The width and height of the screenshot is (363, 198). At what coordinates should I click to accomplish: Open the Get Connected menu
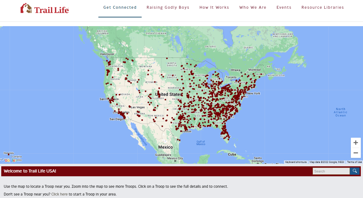tap(120, 7)
